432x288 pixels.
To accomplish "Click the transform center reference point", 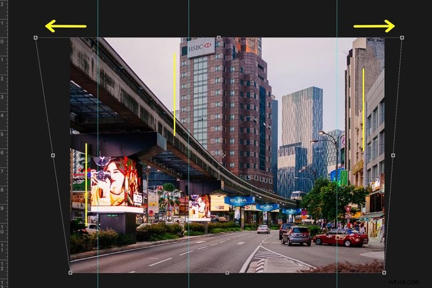I will coord(223,155).
